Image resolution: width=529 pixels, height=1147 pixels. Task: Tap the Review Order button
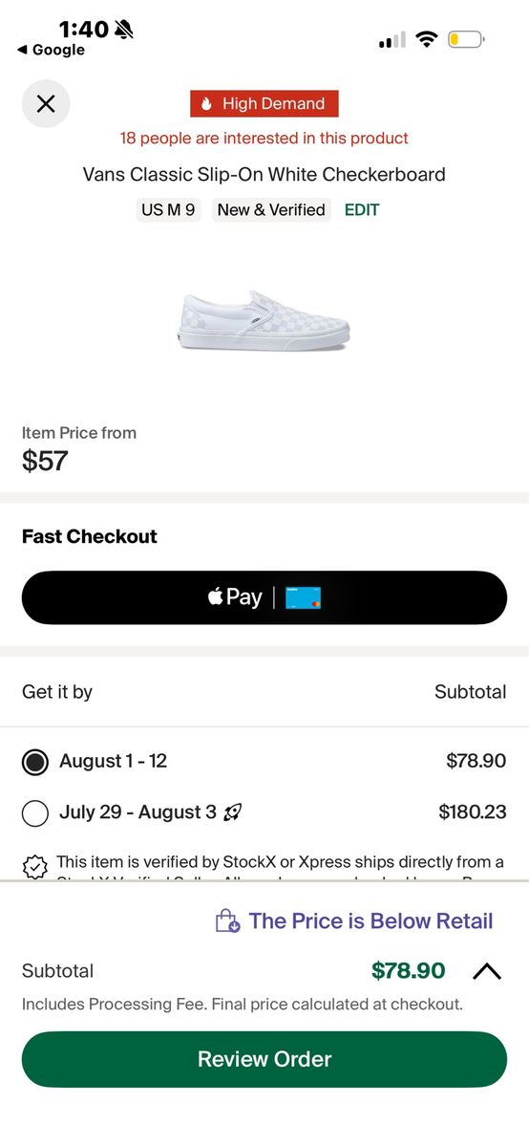click(x=264, y=1059)
